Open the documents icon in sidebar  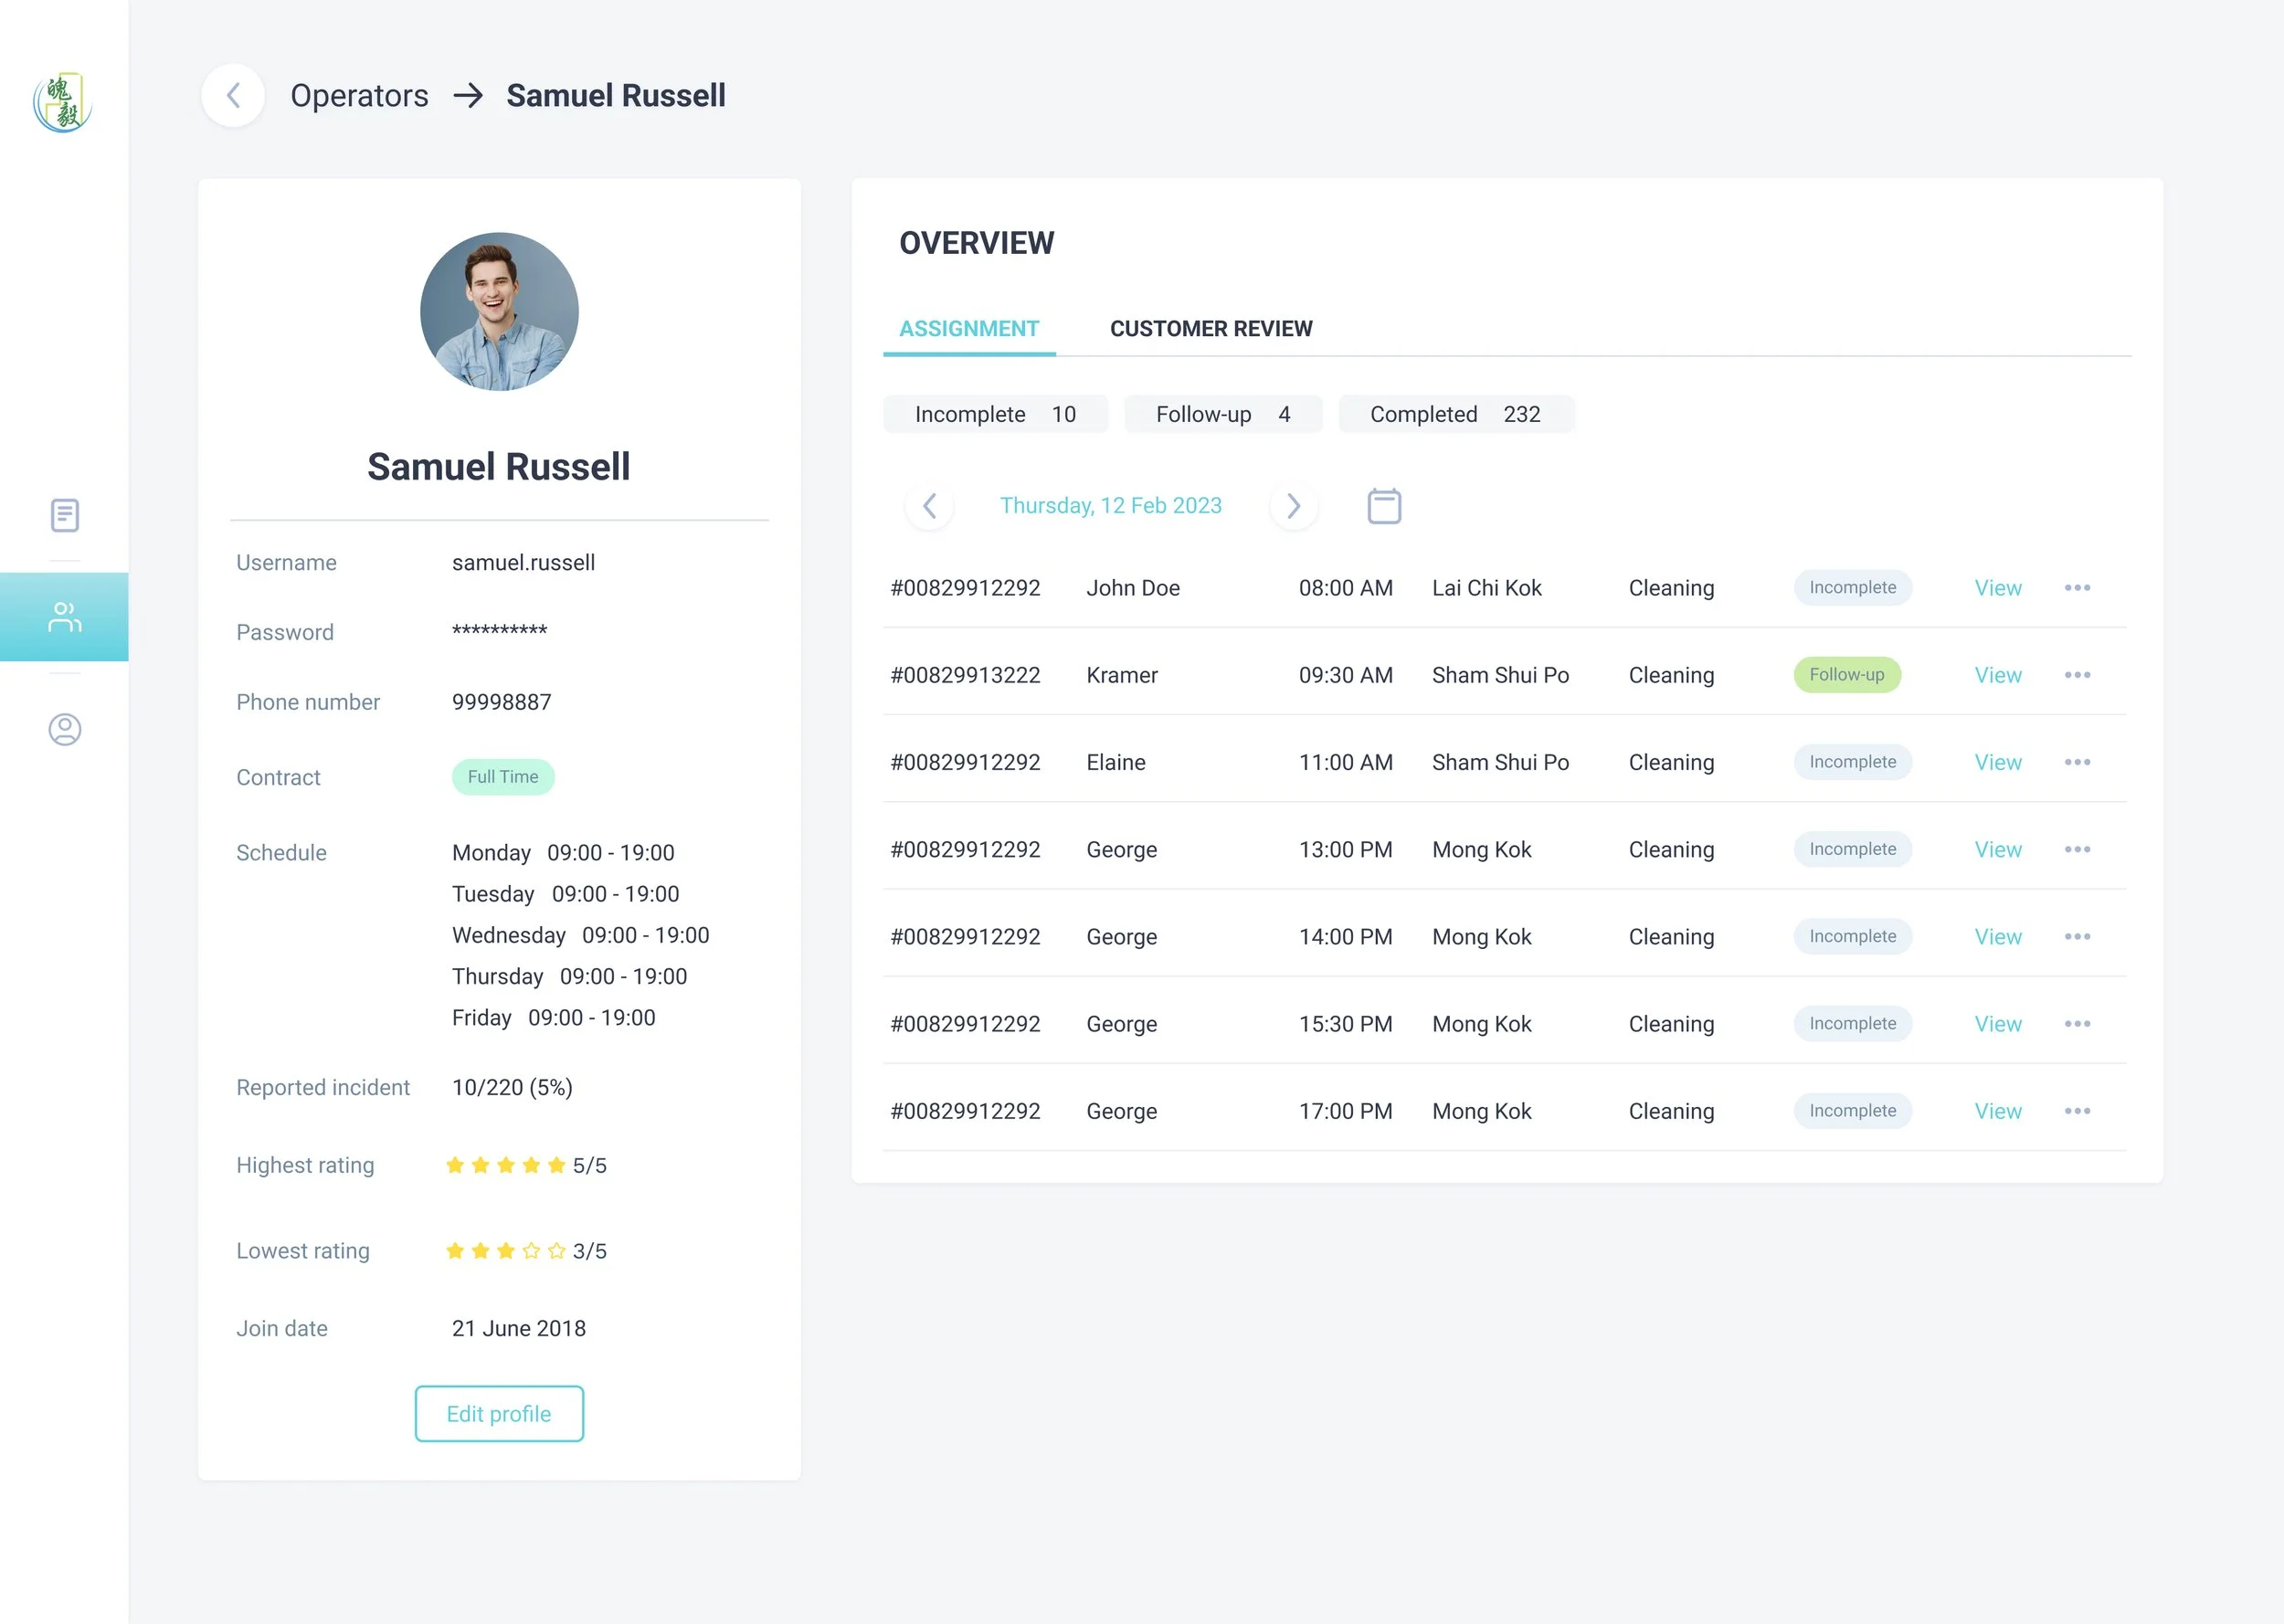pyautogui.click(x=65, y=516)
